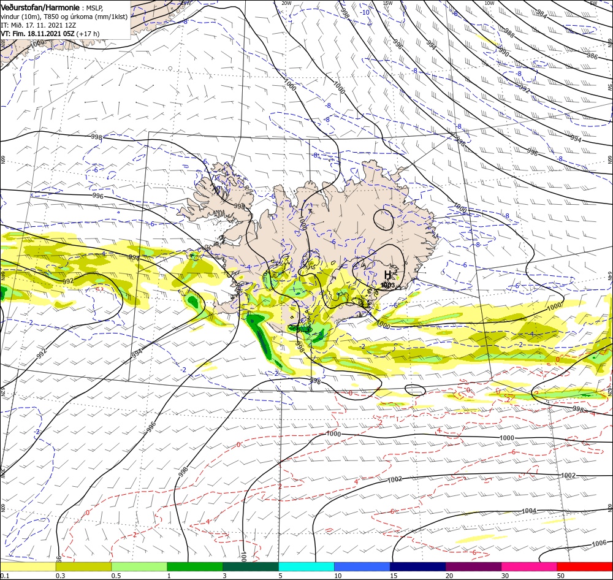The width and height of the screenshot is (613, 580).
Task: Click the yellow 0.1 mm legend swatch
Action: [x=28, y=567]
